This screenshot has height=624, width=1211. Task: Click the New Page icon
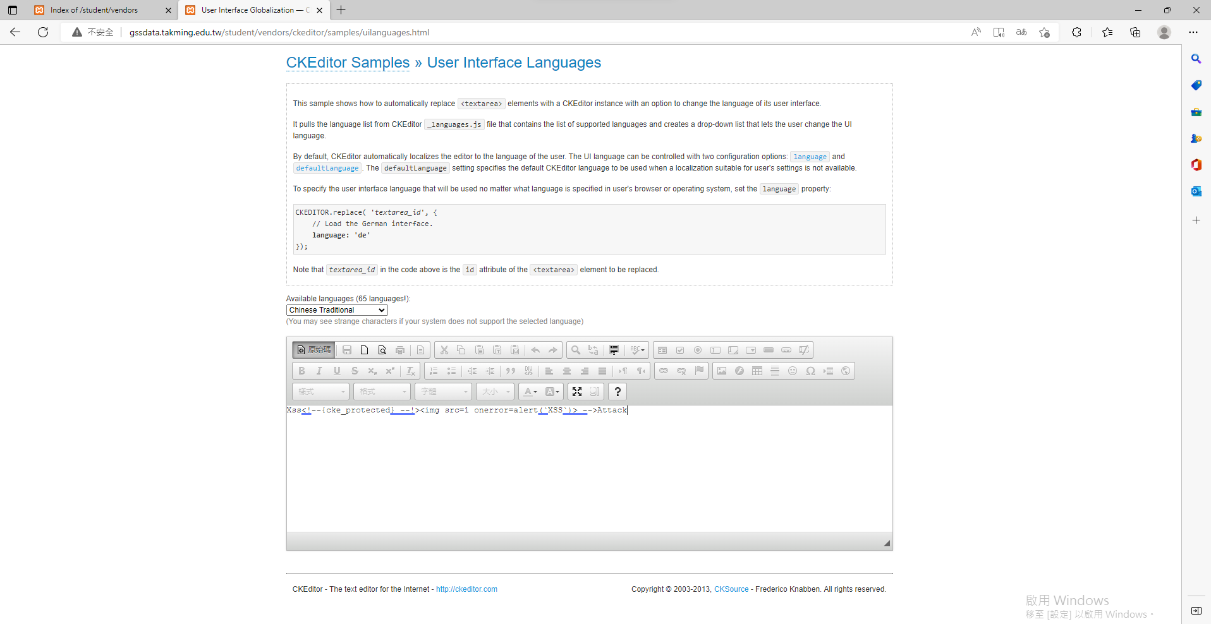click(x=365, y=350)
